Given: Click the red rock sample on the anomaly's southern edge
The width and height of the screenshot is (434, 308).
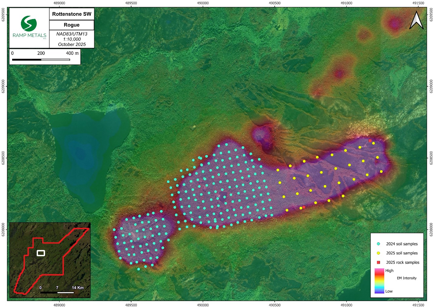Looking at the screenshot, I should 303,207.
